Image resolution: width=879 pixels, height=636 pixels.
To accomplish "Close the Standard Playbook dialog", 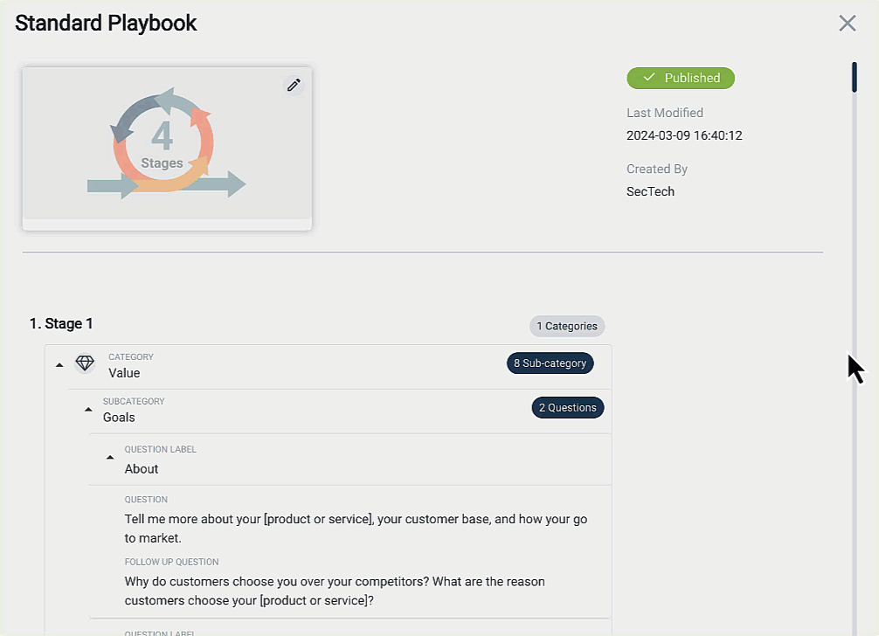I will [x=847, y=24].
